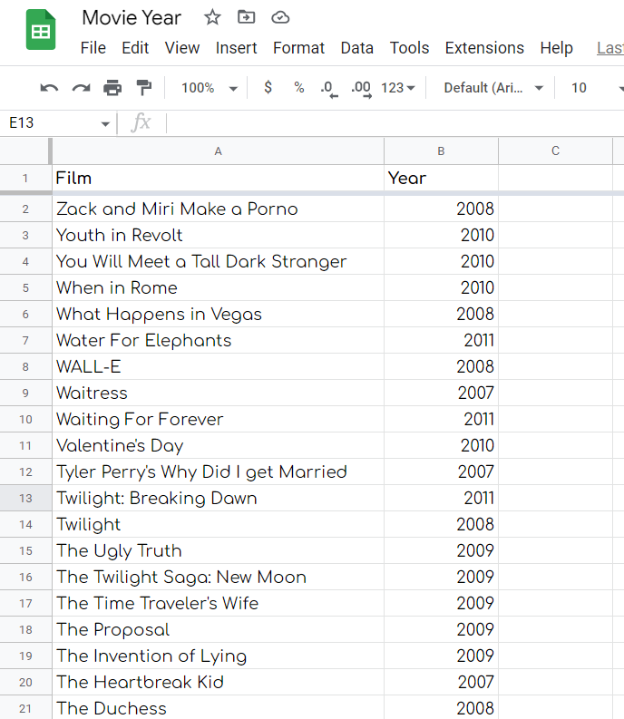Open the Extensions menu
624x719 pixels.
click(484, 48)
